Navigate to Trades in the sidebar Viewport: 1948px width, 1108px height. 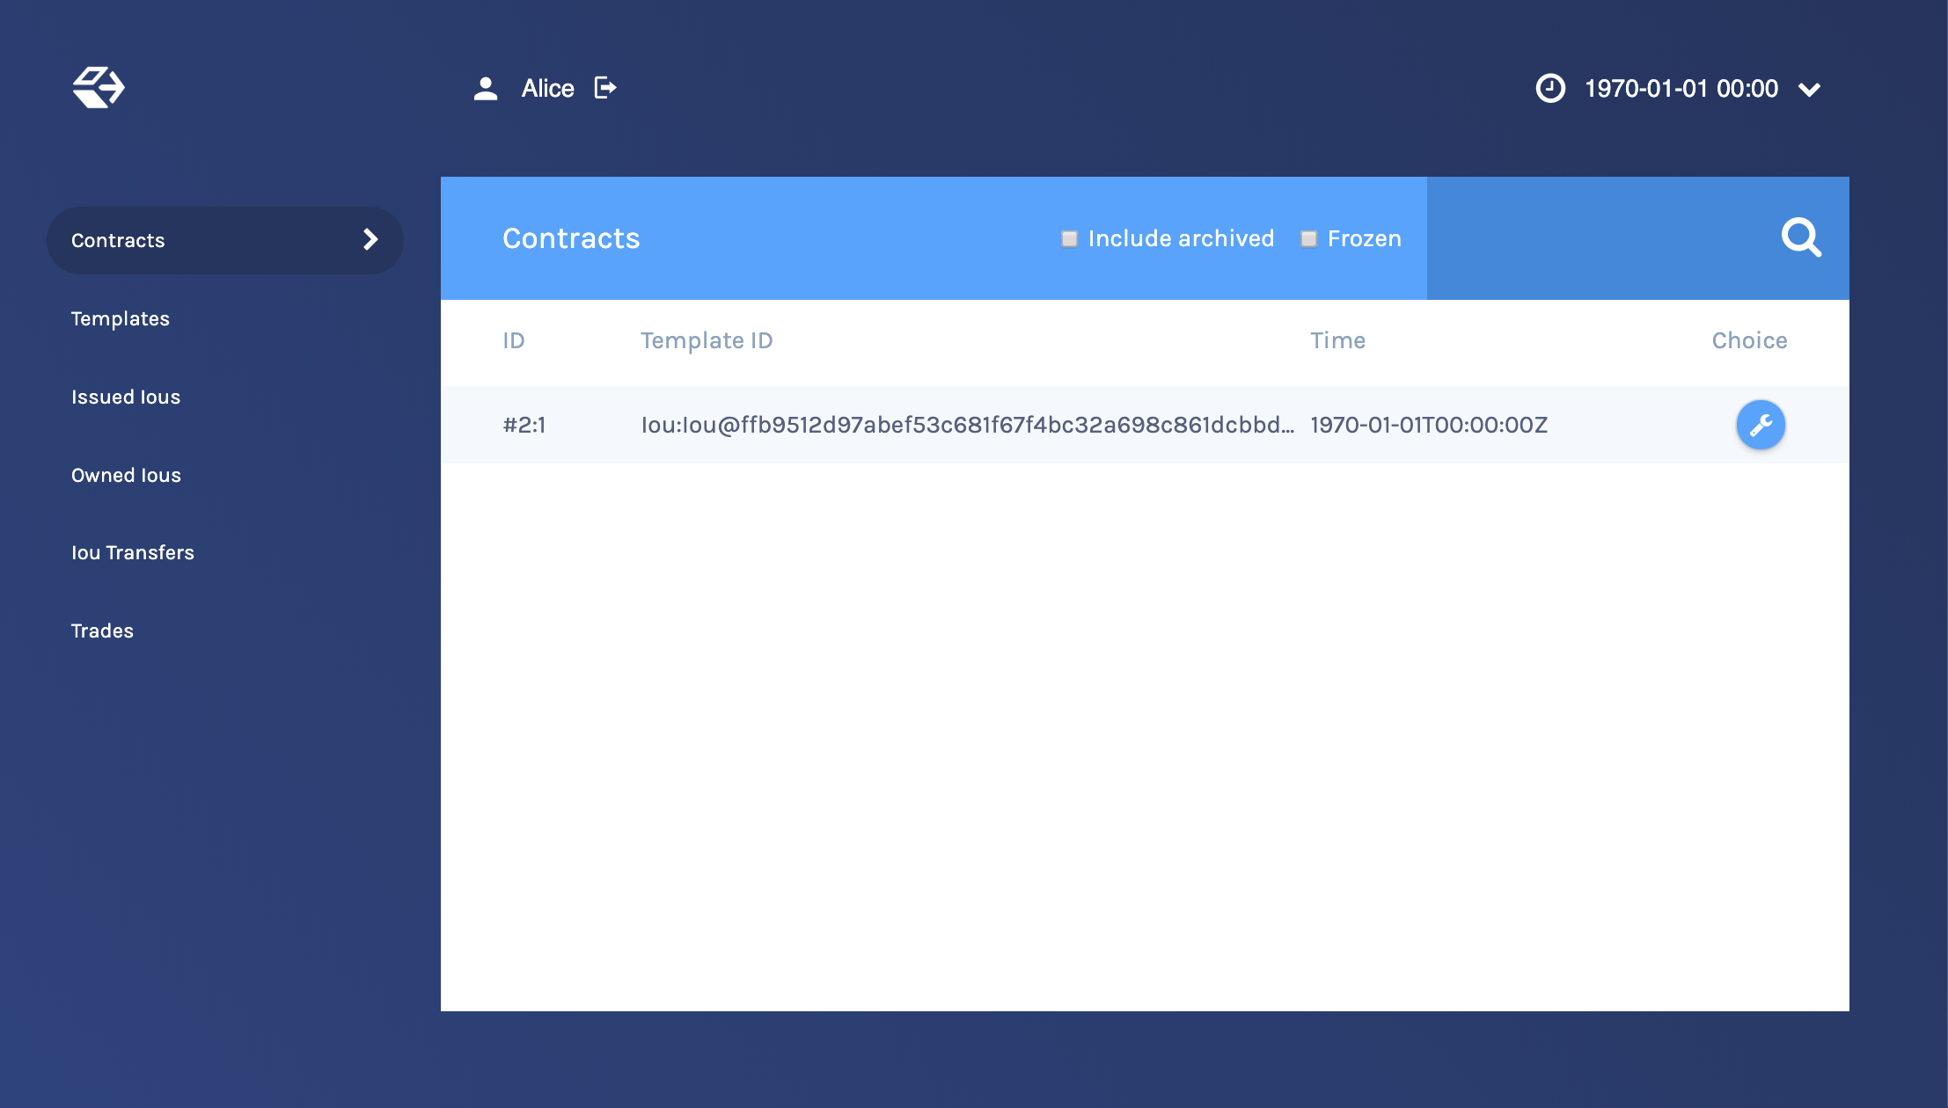(102, 630)
